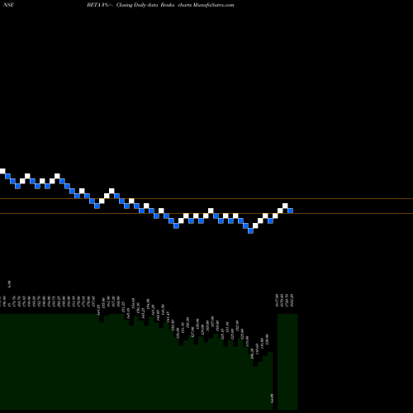Click the 64.00 value label

273,398
